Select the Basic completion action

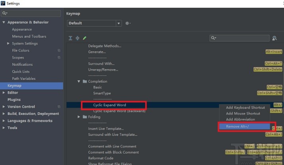pyautogui.click(x=97, y=87)
